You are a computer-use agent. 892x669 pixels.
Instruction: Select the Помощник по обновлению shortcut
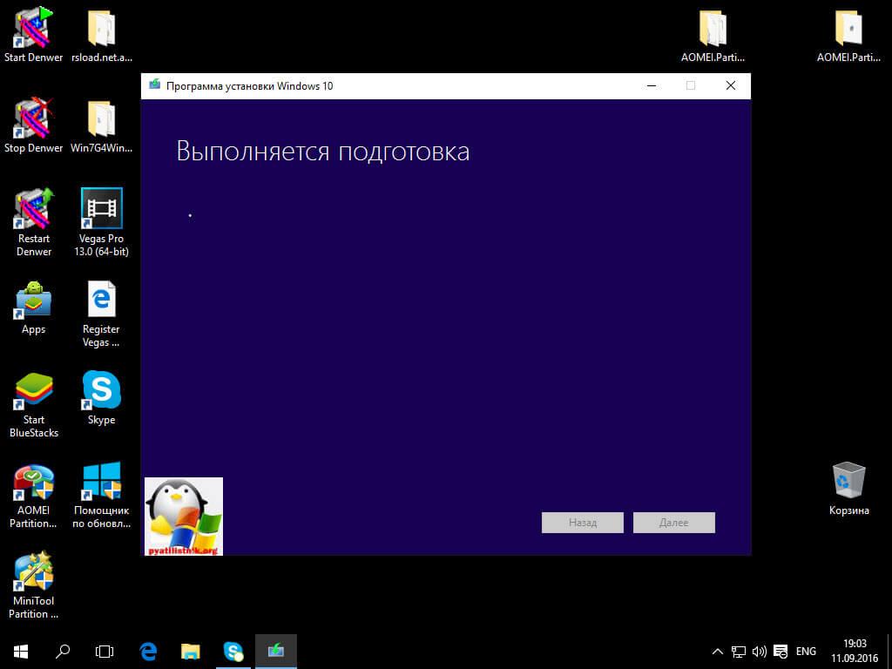[x=101, y=495]
